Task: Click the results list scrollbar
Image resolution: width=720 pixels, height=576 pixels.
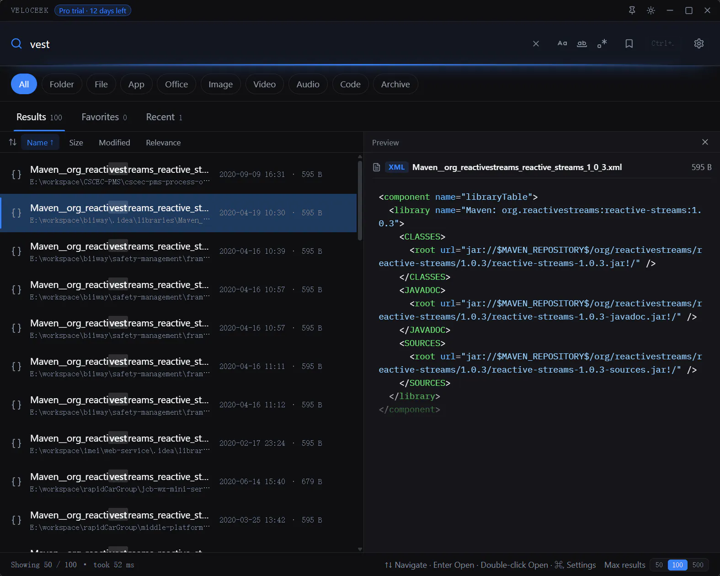Action: (360, 201)
